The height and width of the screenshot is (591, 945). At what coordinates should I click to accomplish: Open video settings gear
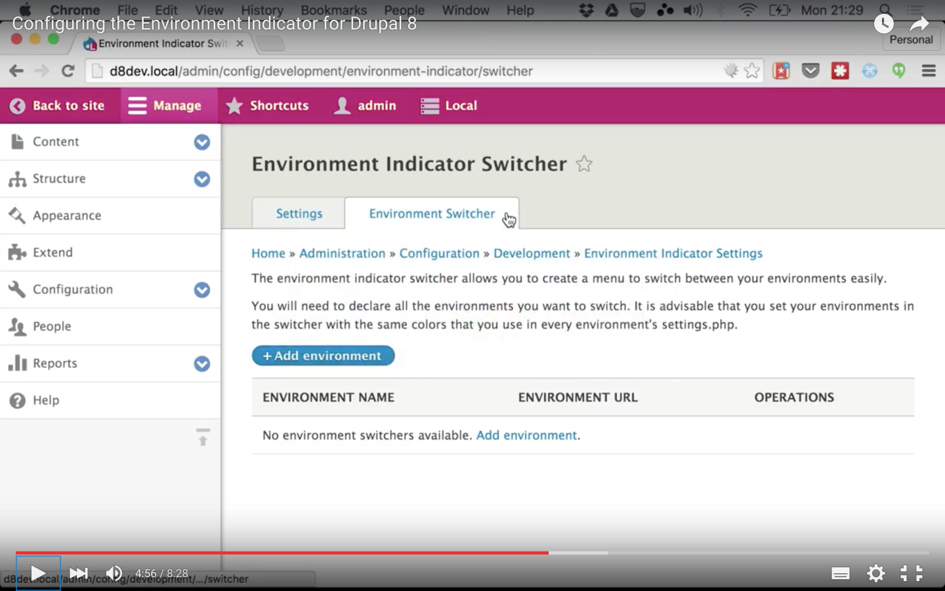tap(875, 573)
